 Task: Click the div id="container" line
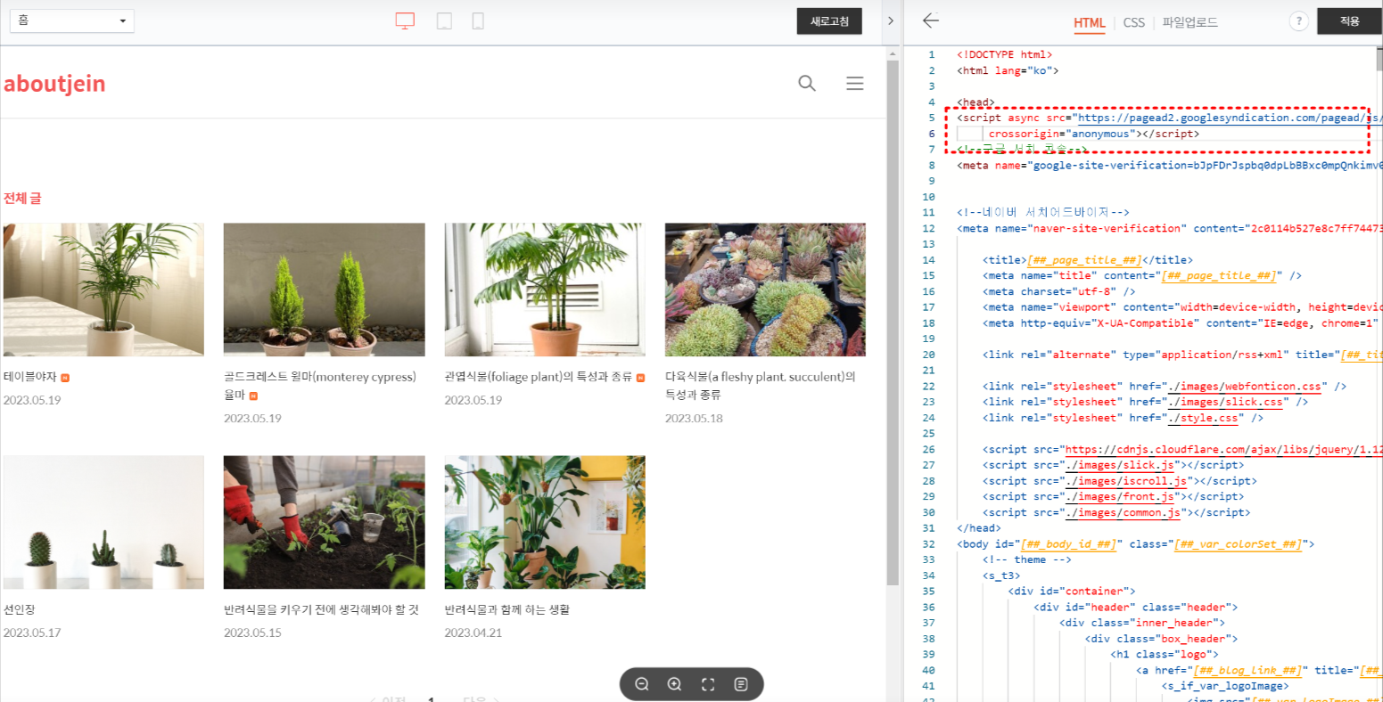pyautogui.click(x=1072, y=591)
